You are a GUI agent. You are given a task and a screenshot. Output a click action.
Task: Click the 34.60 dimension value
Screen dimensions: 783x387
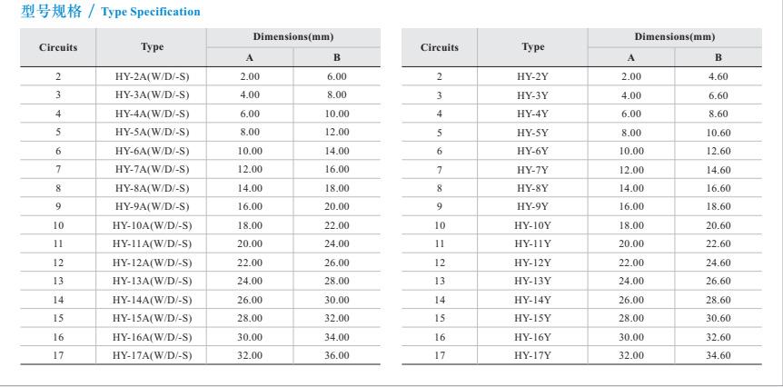pos(719,355)
